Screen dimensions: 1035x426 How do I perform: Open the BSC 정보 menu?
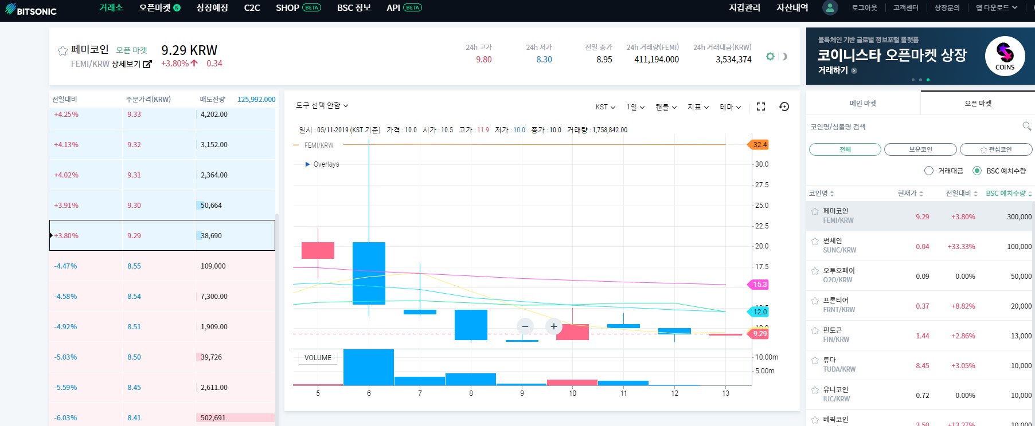[x=354, y=7]
